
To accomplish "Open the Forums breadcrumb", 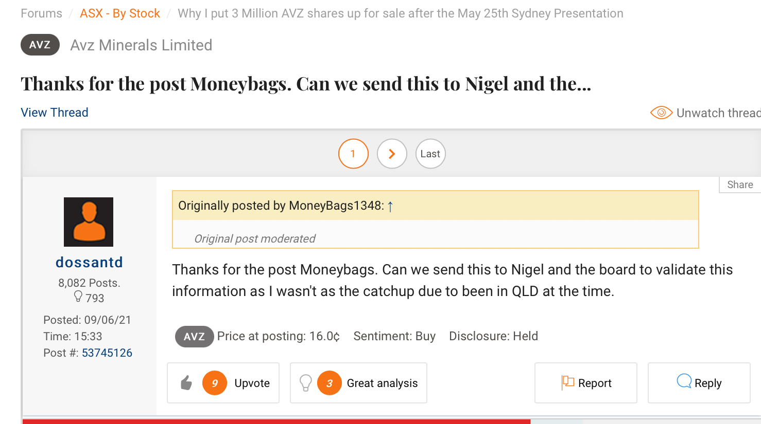I will tap(41, 13).
